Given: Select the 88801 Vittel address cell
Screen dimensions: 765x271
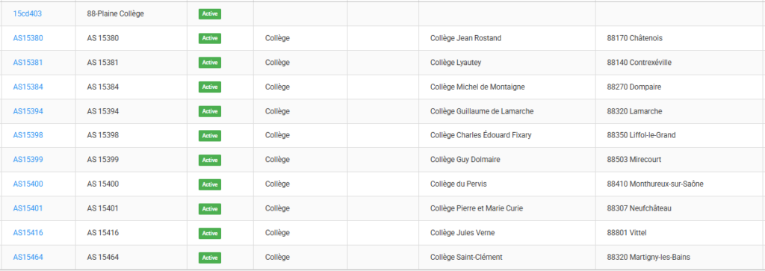Looking at the screenshot, I should [x=680, y=232].
